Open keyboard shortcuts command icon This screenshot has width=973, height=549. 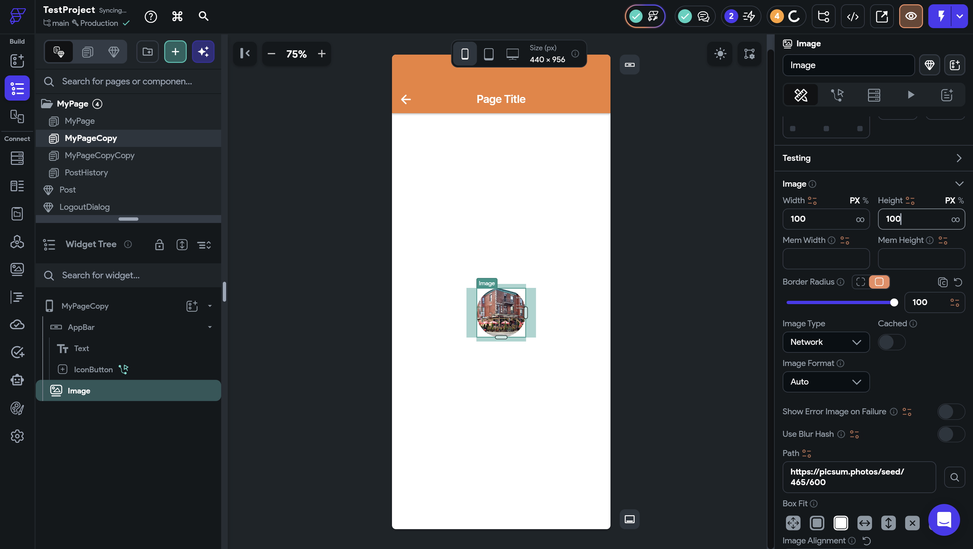[177, 16]
